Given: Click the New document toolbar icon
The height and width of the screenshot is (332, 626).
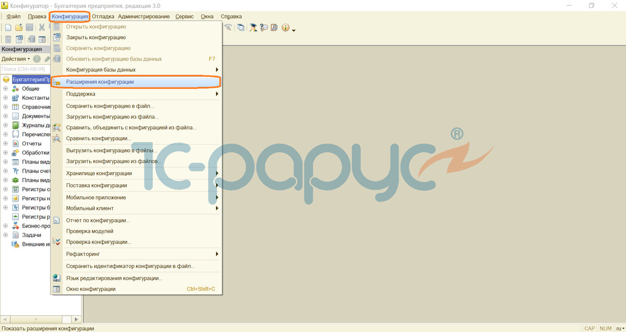Looking at the screenshot, I should click(8, 27).
